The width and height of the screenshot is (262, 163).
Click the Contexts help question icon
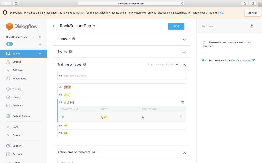pyautogui.click(x=74, y=39)
